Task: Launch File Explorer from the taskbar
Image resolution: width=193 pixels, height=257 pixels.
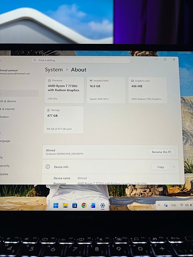Action: 65,205
